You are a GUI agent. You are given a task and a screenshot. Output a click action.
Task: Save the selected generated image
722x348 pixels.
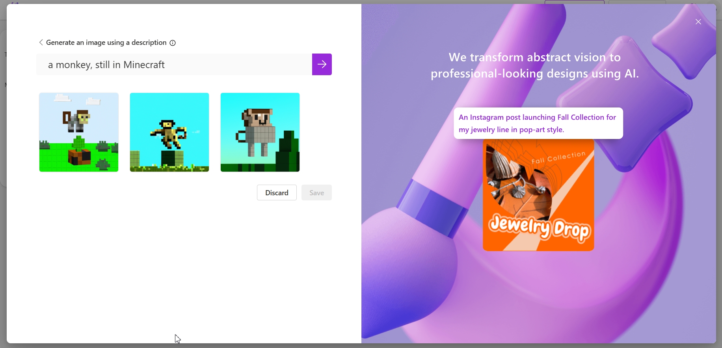pyautogui.click(x=316, y=193)
